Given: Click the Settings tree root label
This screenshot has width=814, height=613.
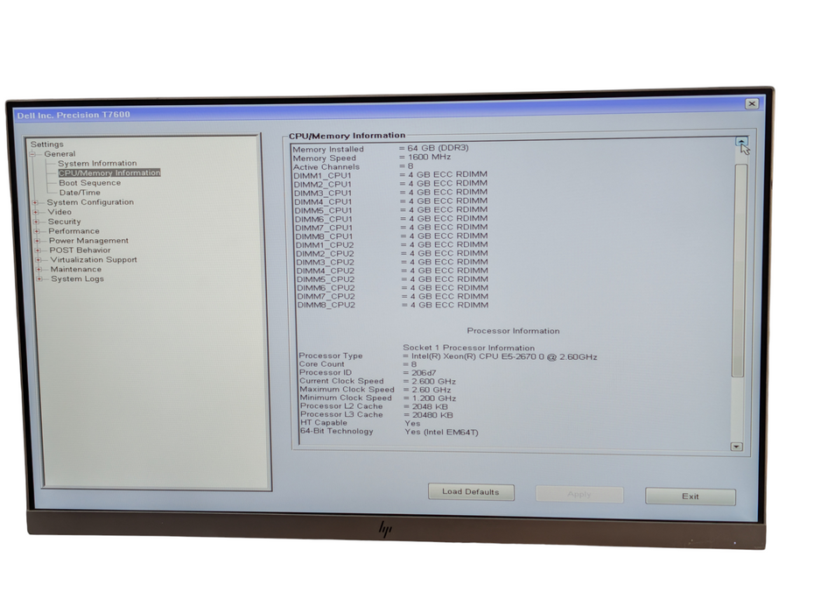Looking at the screenshot, I should (x=46, y=144).
